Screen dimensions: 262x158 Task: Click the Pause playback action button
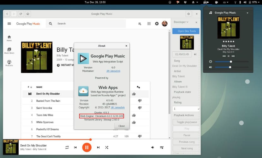tap(186, 135)
